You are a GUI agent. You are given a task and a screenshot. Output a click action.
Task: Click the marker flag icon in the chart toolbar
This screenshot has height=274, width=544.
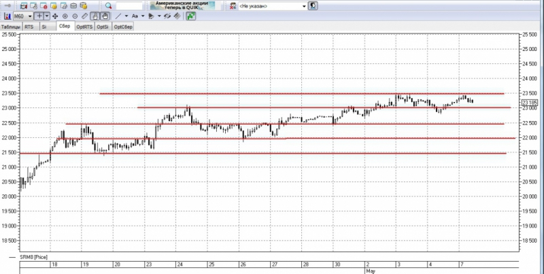pyautogui.click(x=151, y=16)
